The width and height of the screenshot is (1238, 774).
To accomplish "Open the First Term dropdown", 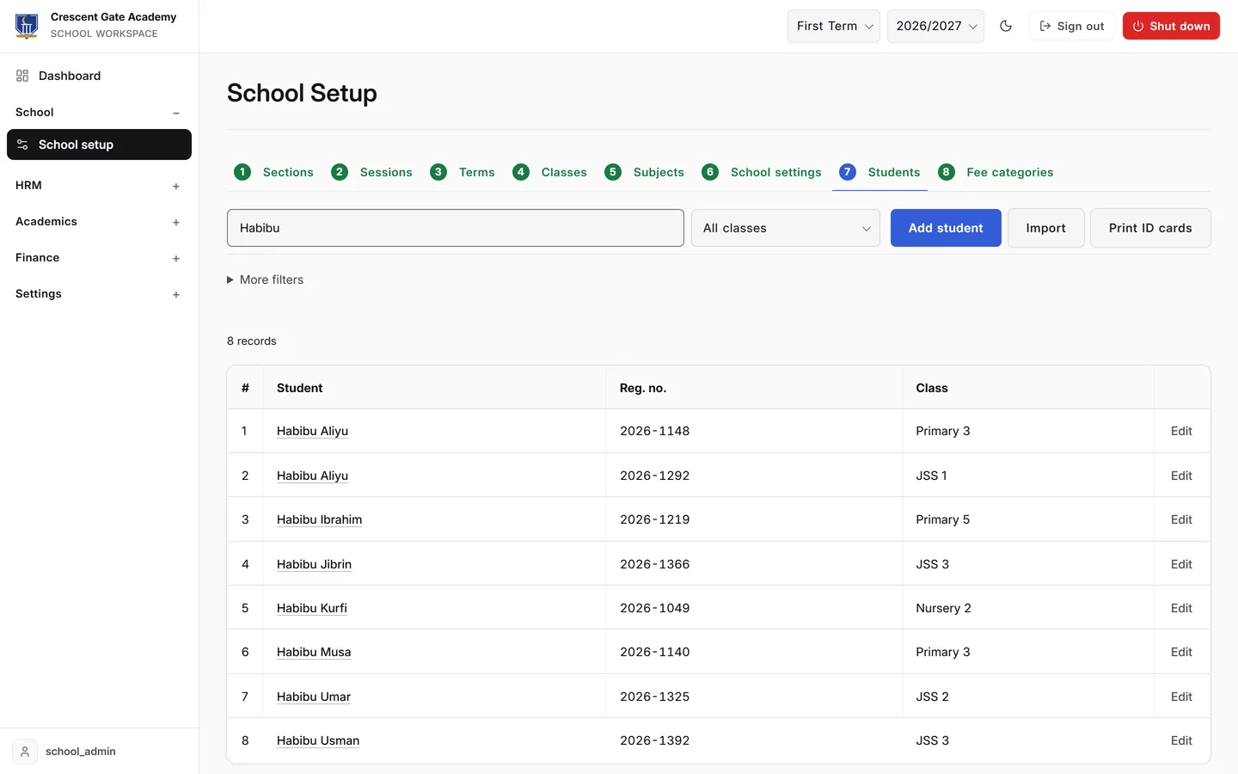I will click(x=834, y=26).
